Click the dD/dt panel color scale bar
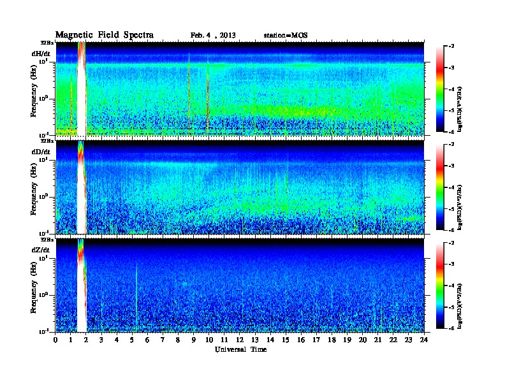505x390 pixels. click(440, 187)
